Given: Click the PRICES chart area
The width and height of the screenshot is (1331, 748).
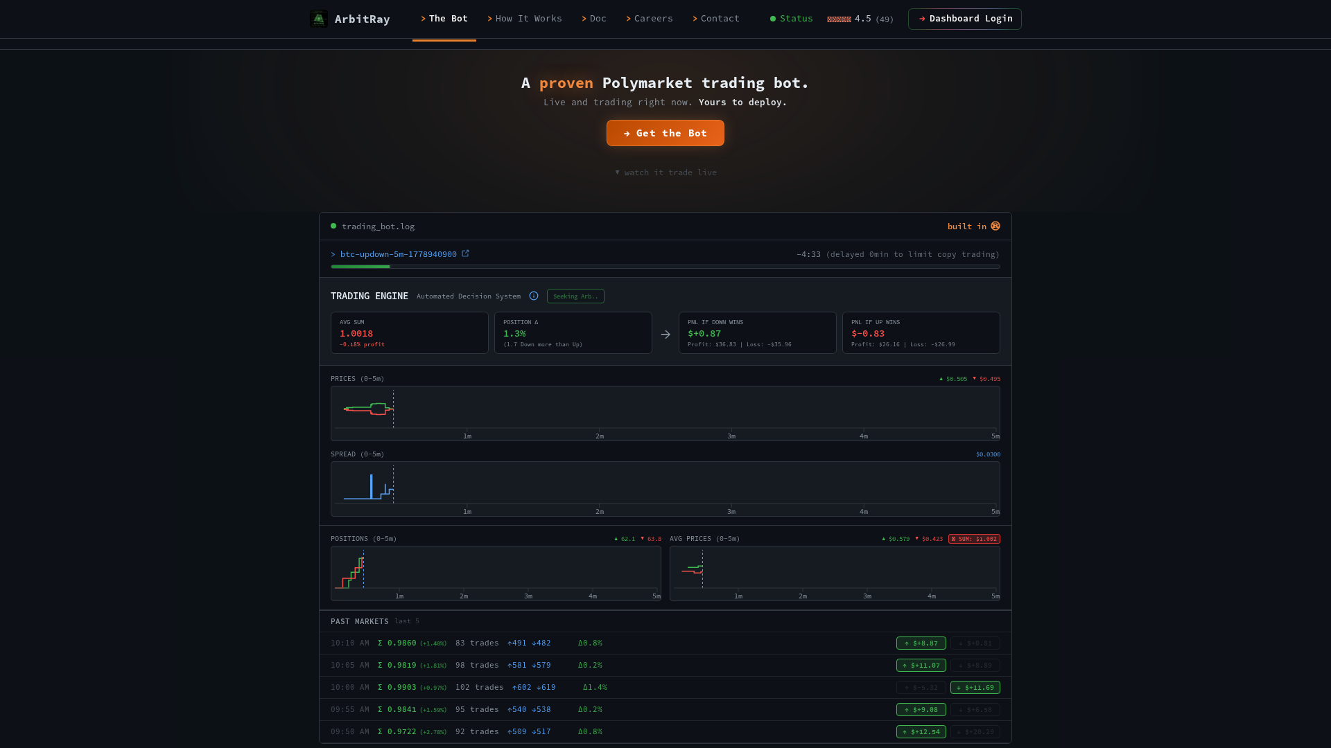Looking at the screenshot, I should tap(665, 413).
